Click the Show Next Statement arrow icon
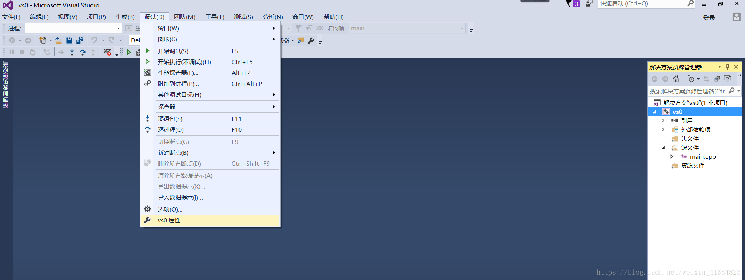This screenshot has width=745, height=280. (x=61, y=52)
